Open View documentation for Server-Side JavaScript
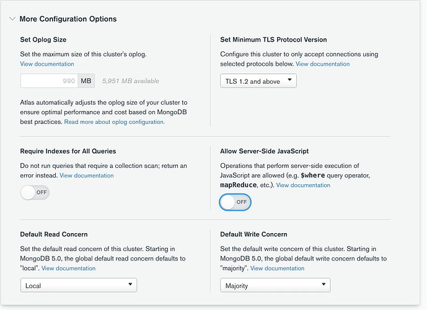 304,185
